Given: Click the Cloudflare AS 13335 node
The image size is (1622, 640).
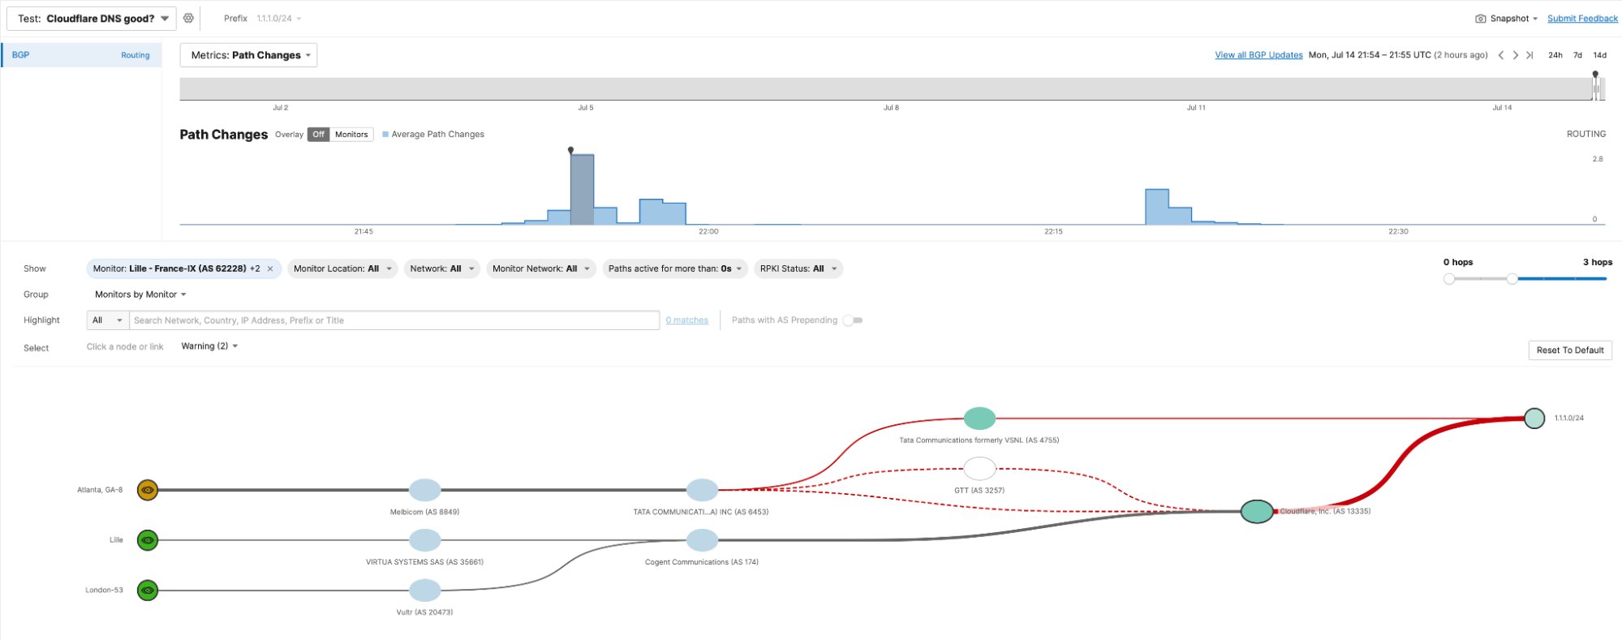Looking at the screenshot, I should pyautogui.click(x=1257, y=512).
